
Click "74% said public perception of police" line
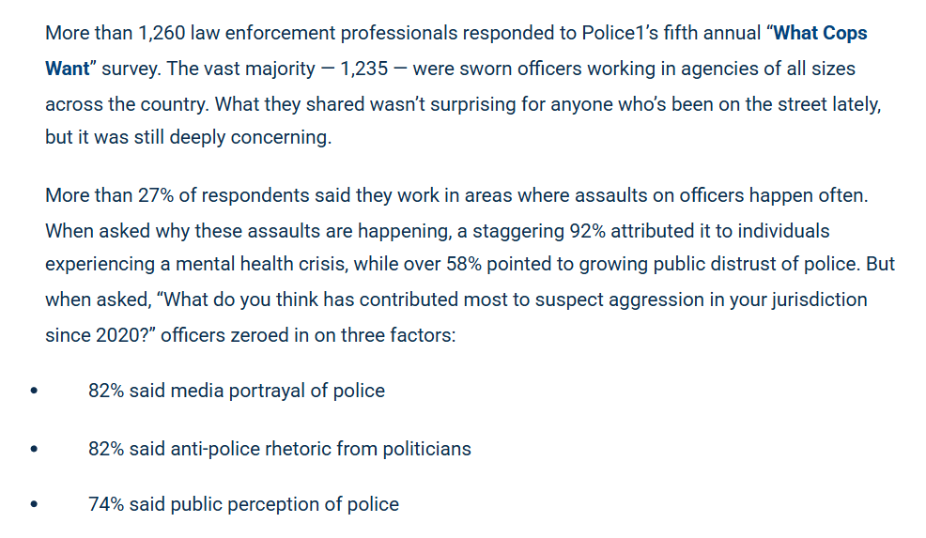pos(243,505)
